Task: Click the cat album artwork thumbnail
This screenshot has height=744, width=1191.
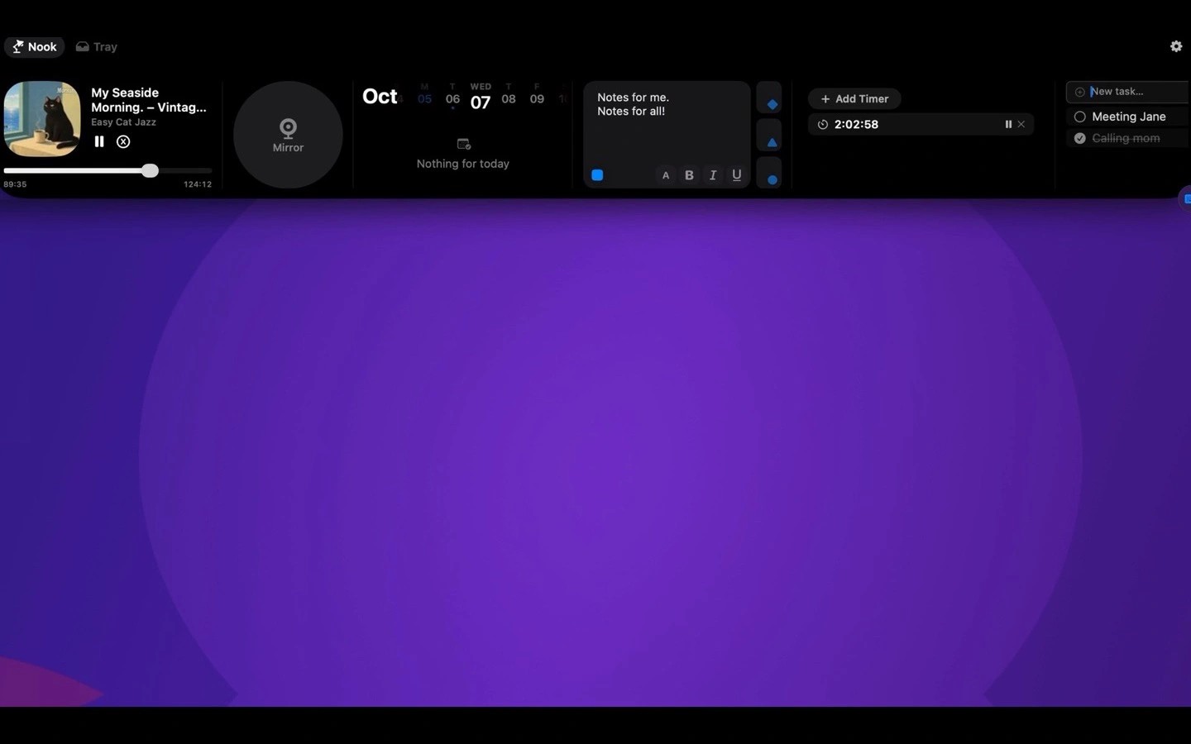Action: (42, 118)
